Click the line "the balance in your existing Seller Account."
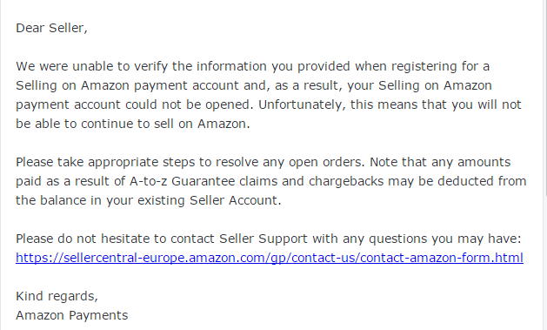The image size is (547, 330). pyautogui.click(x=148, y=200)
